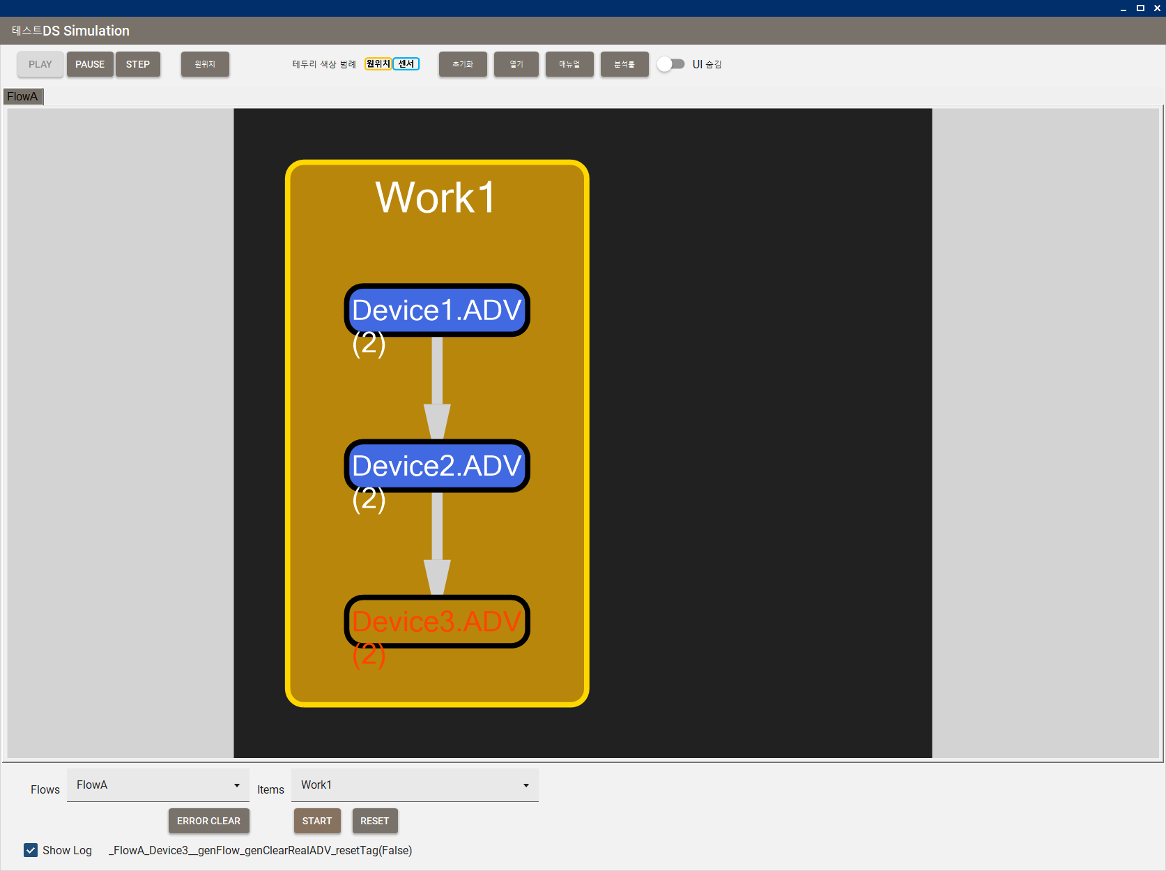
Task: Select the red Device3.ADV node
Action: click(x=437, y=621)
